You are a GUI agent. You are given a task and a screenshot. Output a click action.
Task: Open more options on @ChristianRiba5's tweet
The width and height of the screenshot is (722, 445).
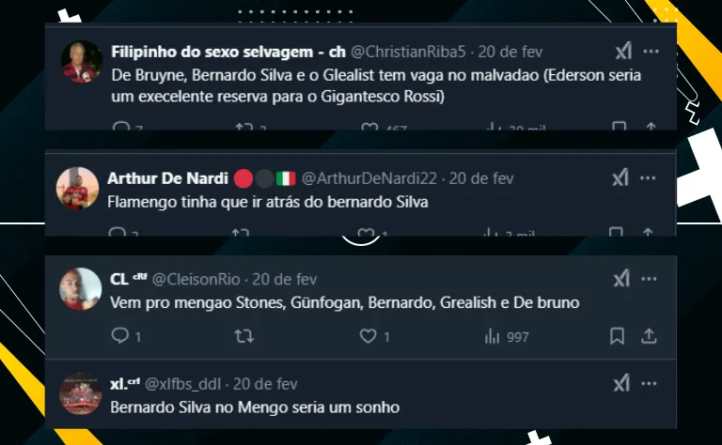pyautogui.click(x=651, y=52)
